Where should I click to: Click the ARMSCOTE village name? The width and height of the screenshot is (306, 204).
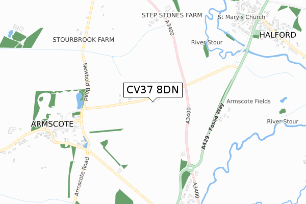tap(53, 124)
